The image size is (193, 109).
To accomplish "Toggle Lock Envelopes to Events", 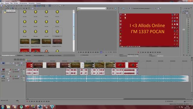I will [44, 6].
